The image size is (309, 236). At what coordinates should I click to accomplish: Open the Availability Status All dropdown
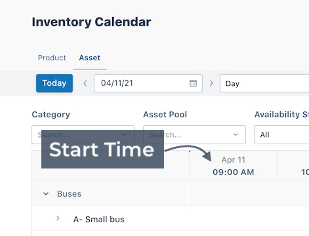point(281,134)
